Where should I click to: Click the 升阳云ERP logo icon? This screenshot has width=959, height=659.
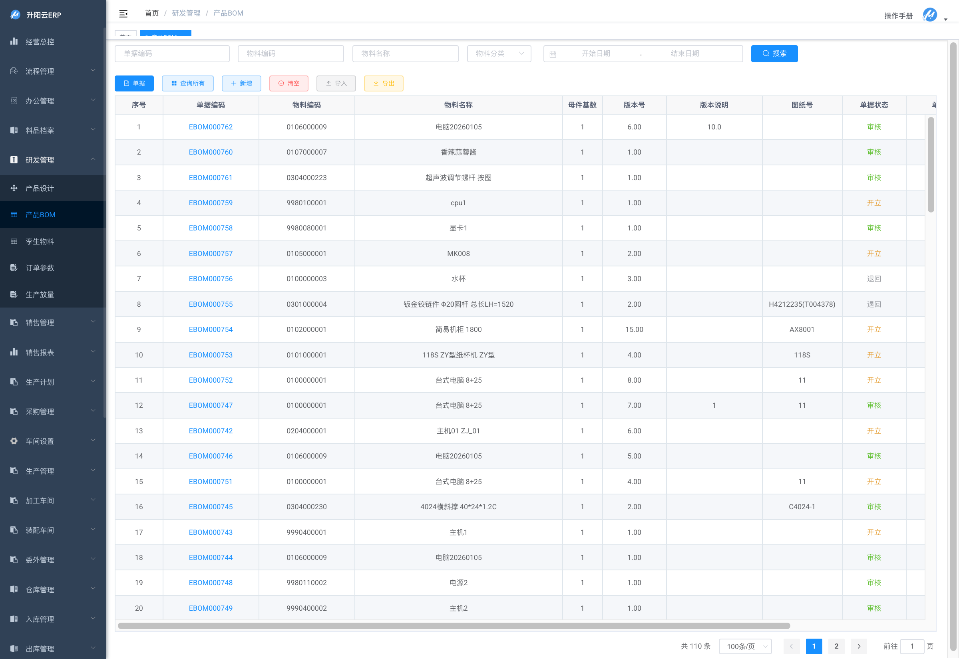15,15
